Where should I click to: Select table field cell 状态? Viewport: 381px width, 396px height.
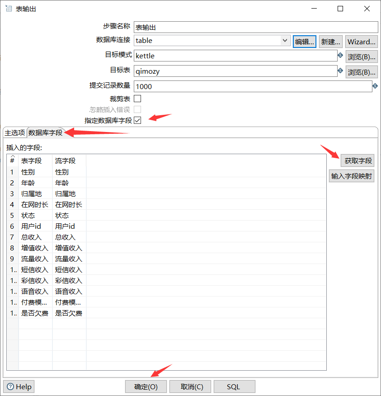click(x=35, y=216)
